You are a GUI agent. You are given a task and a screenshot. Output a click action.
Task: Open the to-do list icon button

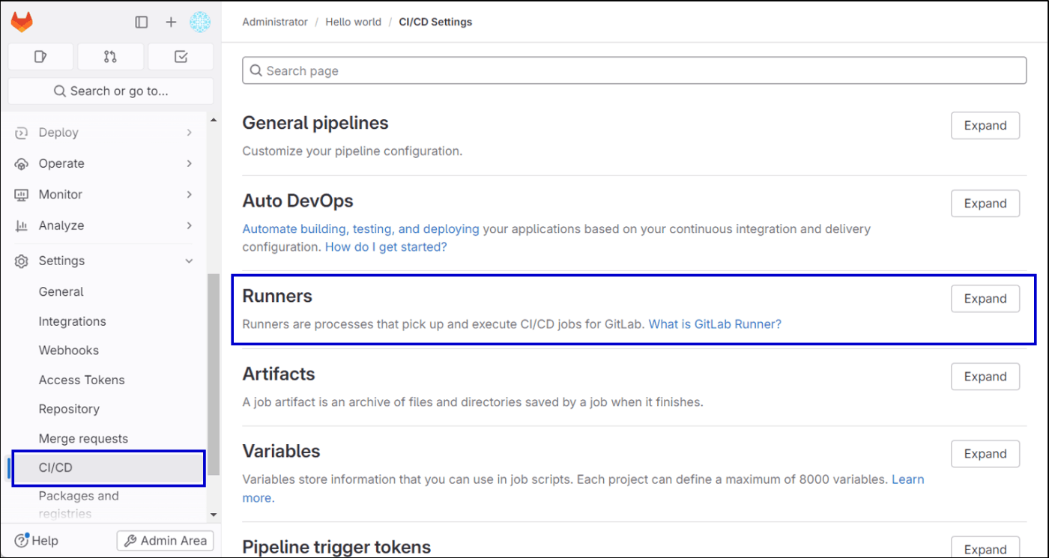click(181, 56)
